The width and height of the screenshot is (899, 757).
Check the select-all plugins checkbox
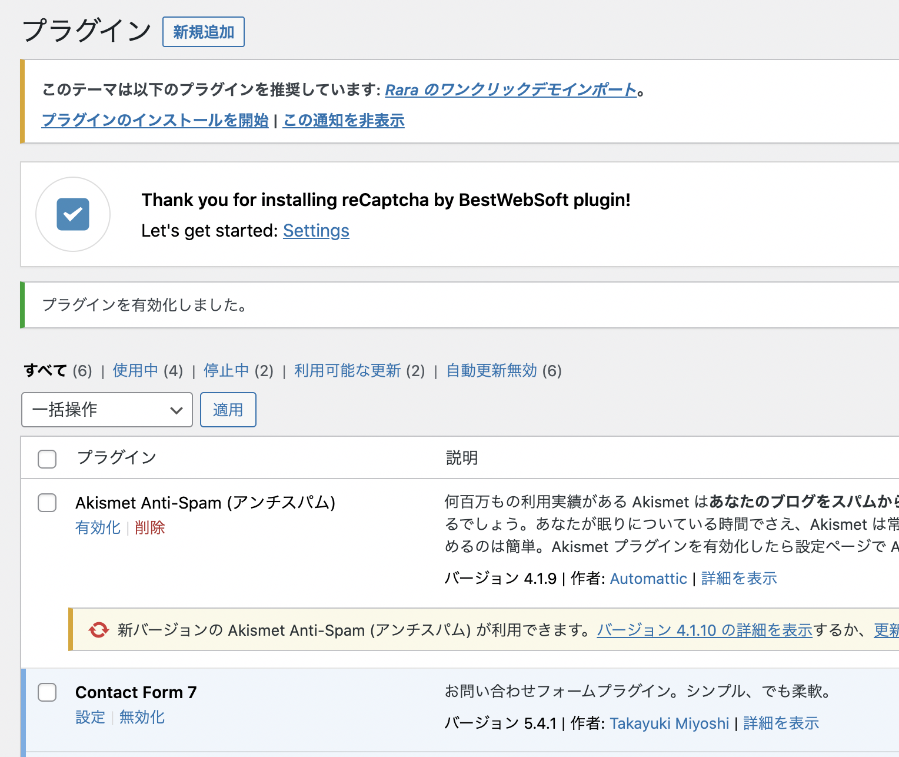coord(47,459)
